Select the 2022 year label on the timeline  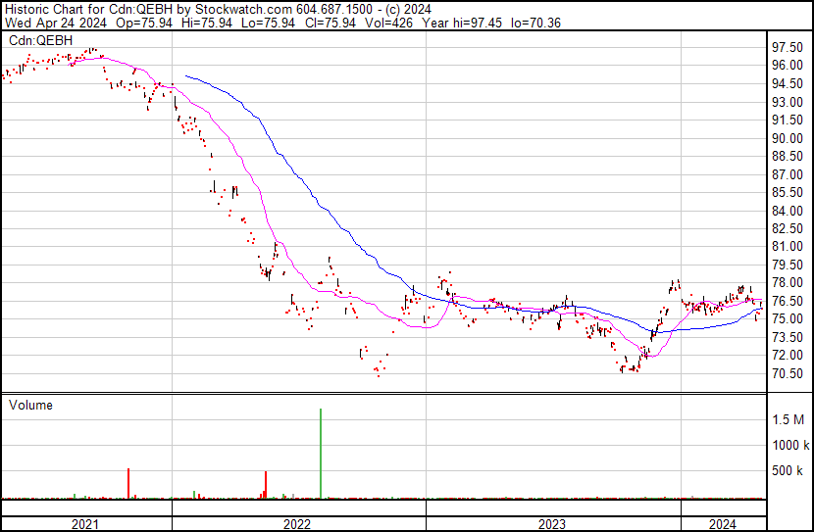coord(297,524)
